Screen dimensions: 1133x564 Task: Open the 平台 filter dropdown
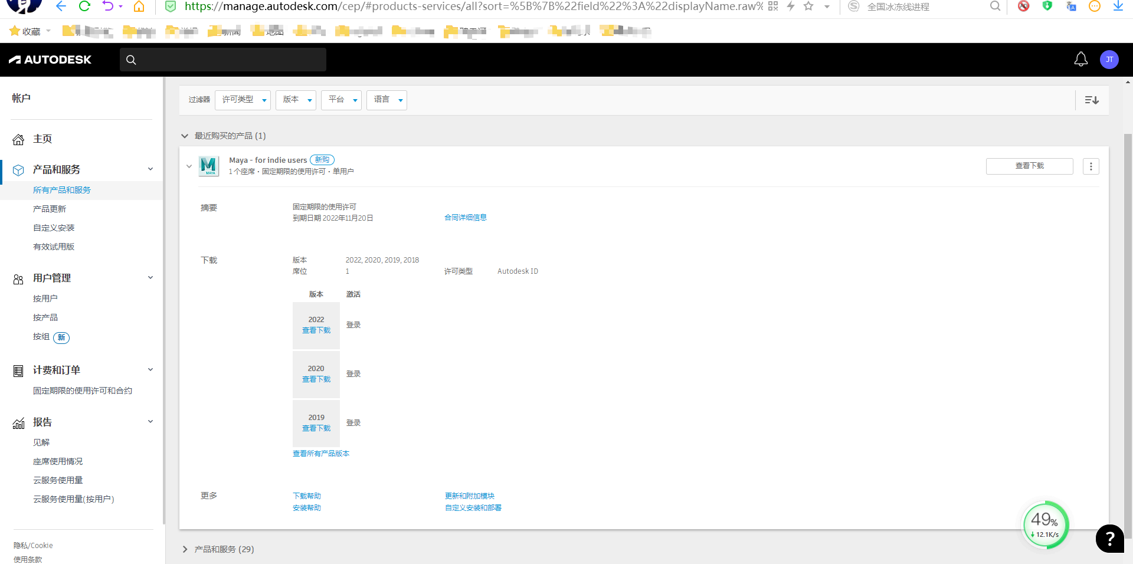point(342,100)
